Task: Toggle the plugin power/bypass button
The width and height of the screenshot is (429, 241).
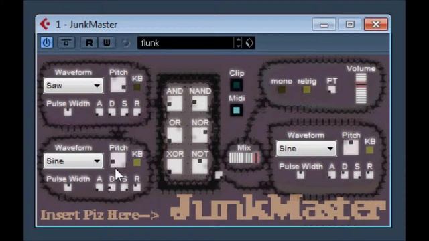Action: click(46, 43)
